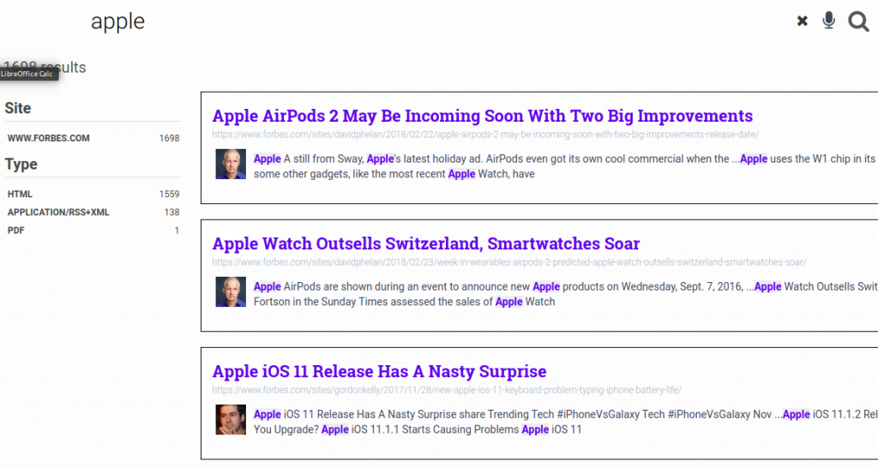Click the Type facet heading
This screenshot has width=878, height=468.
tap(21, 164)
